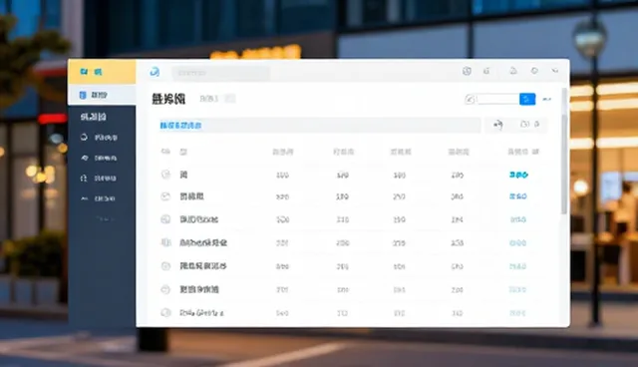Image resolution: width=638 pixels, height=367 pixels.
Task: Select the highlighted sidebar item with the blue document icon
Action: (x=102, y=95)
